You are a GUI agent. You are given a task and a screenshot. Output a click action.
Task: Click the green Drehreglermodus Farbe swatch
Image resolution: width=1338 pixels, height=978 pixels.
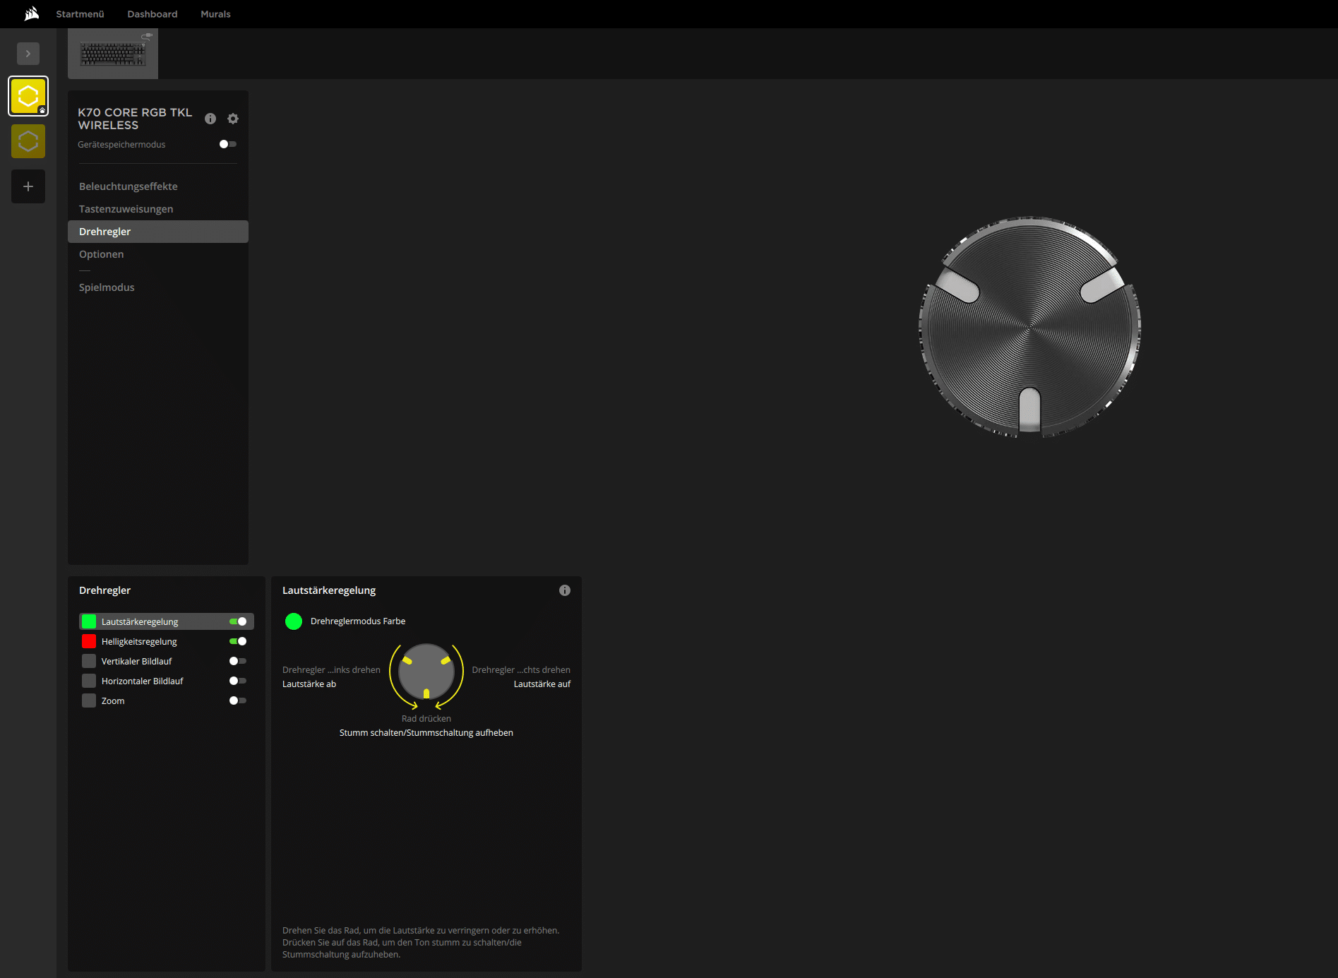(x=294, y=621)
